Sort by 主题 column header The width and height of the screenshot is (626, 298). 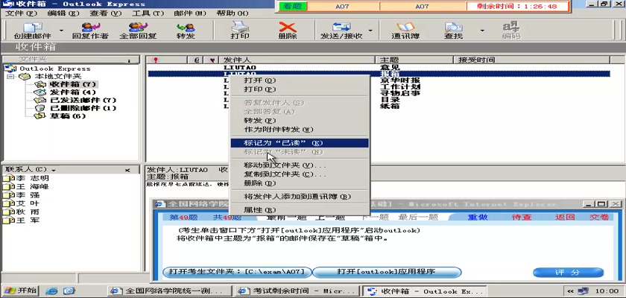click(414, 60)
